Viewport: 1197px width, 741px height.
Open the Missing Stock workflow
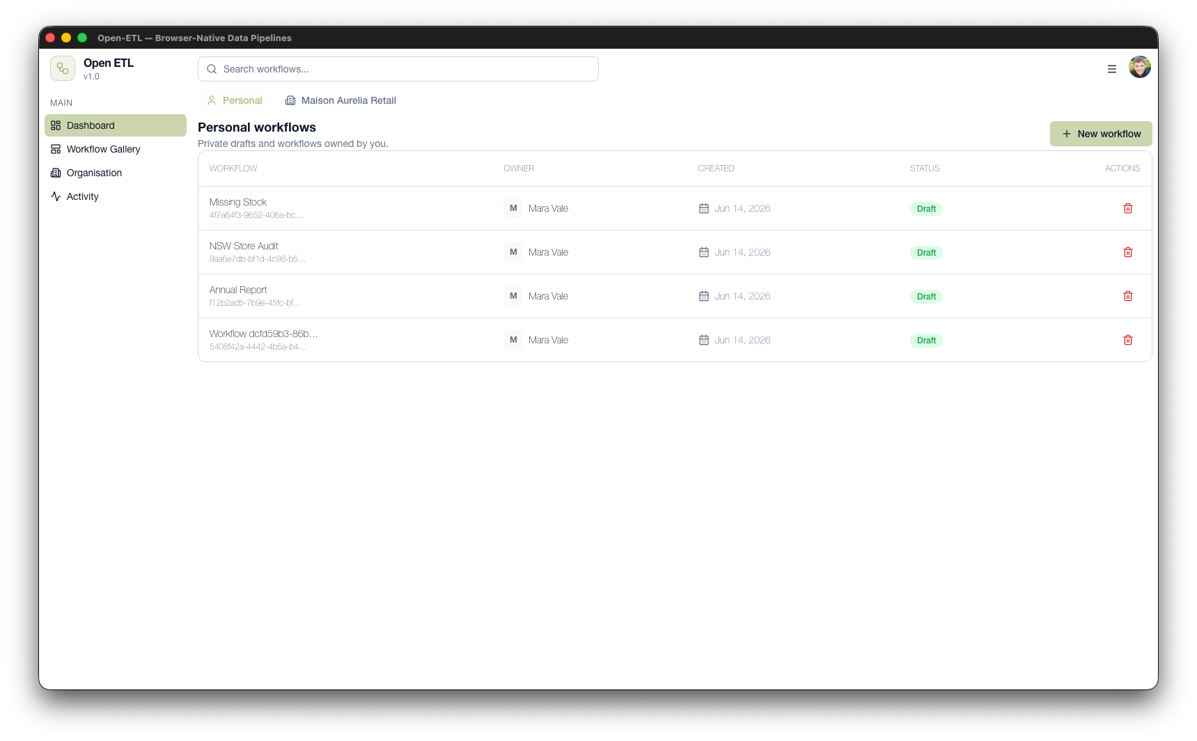(237, 202)
